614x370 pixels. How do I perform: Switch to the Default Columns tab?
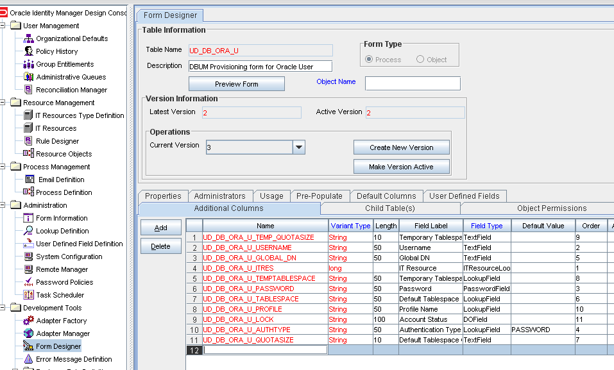pos(386,196)
